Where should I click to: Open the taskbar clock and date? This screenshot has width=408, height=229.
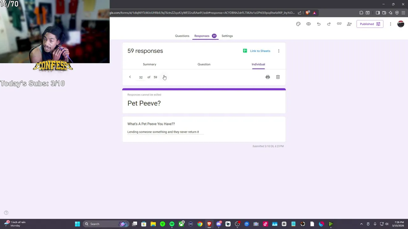398,224
